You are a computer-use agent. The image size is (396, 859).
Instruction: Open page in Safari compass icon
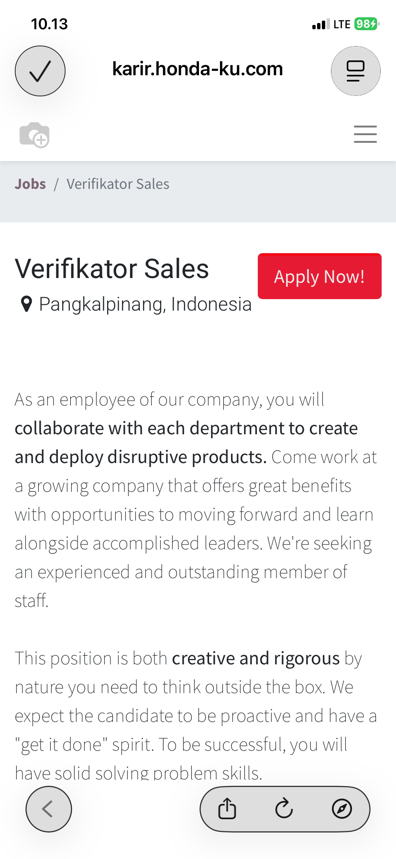click(x=341, y=809)
